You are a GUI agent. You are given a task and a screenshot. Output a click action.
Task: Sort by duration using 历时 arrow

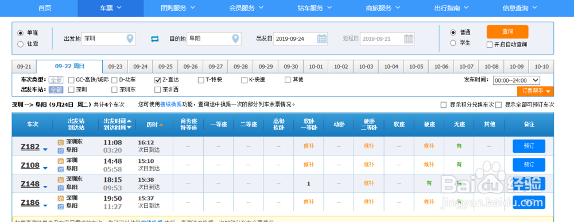point(161,125)
